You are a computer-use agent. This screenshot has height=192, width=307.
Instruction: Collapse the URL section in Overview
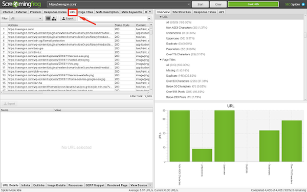tap(161, 17)
